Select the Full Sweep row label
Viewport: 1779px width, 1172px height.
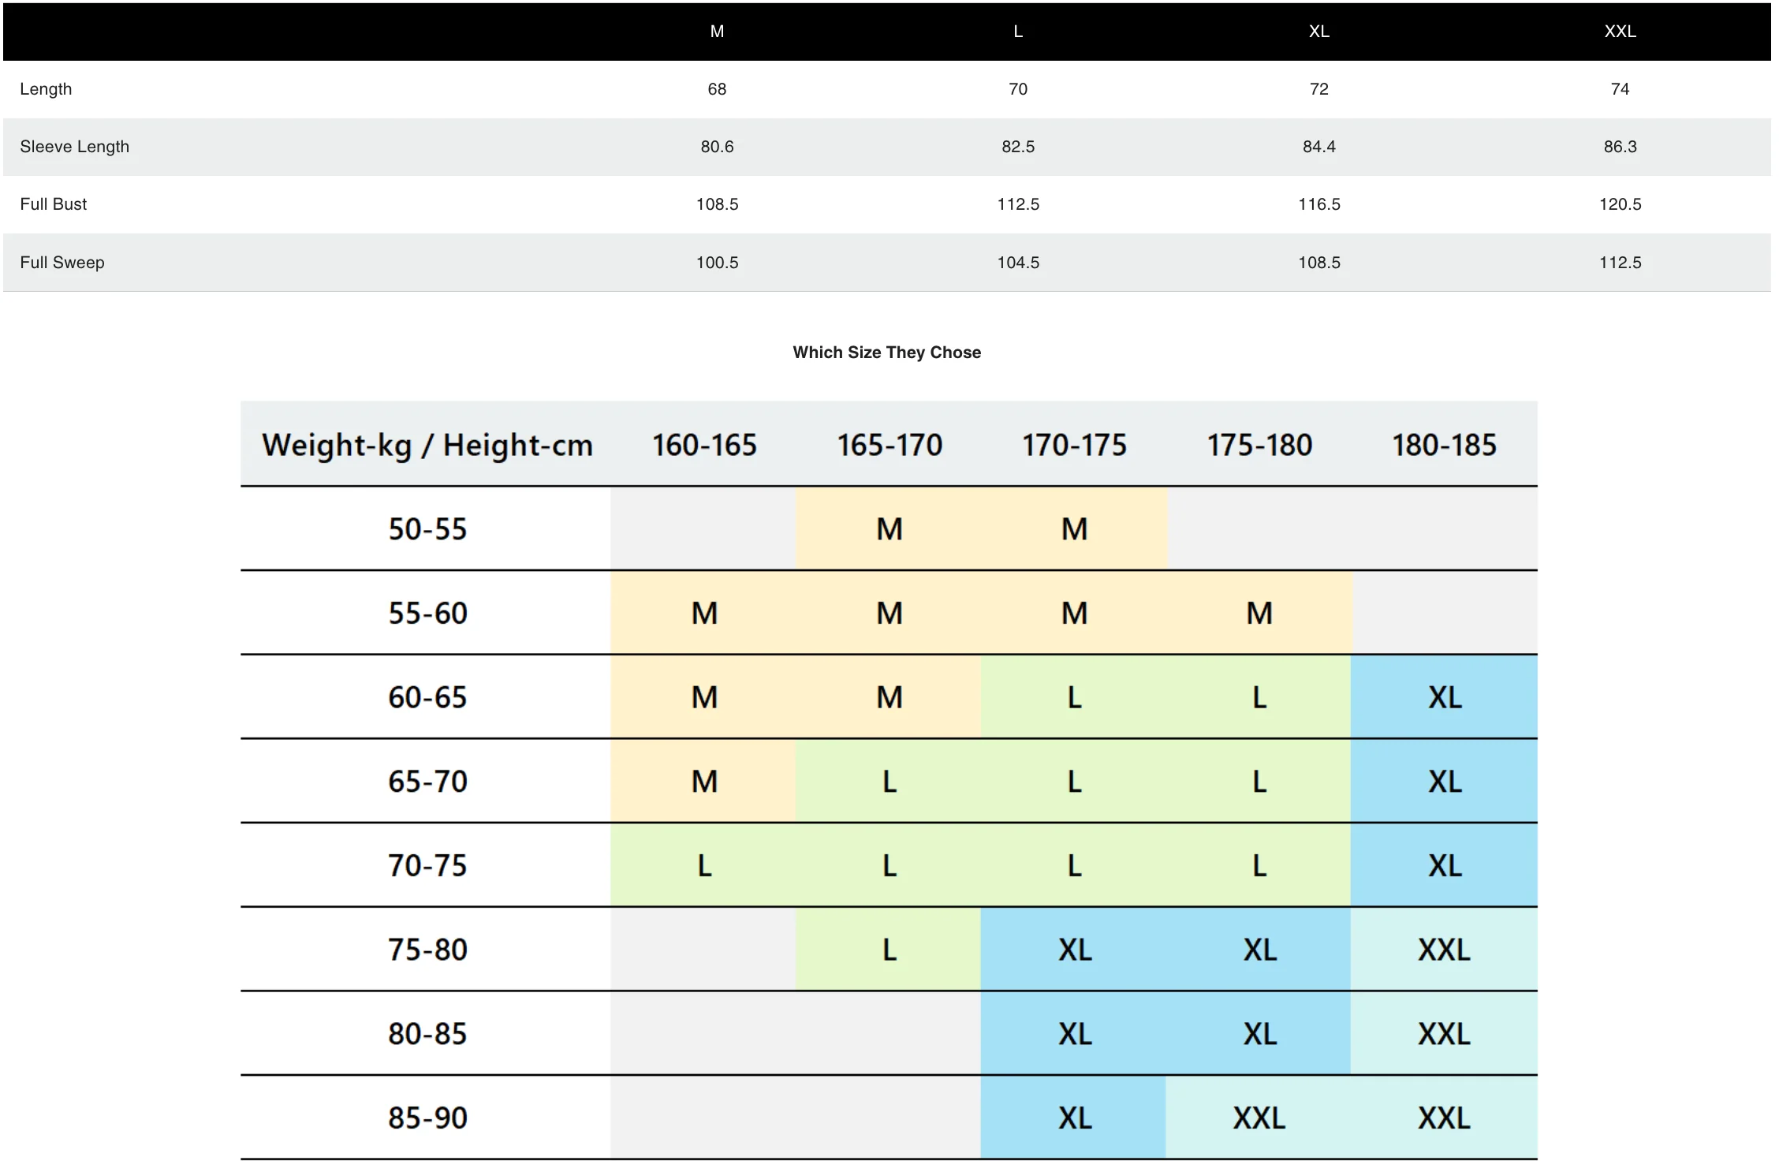click(62, 263)
